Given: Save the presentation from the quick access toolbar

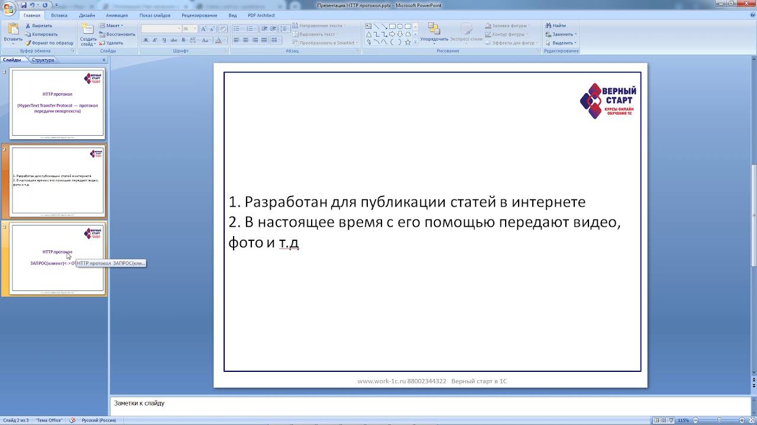Looking at the screenshot, I should [24, 5].
